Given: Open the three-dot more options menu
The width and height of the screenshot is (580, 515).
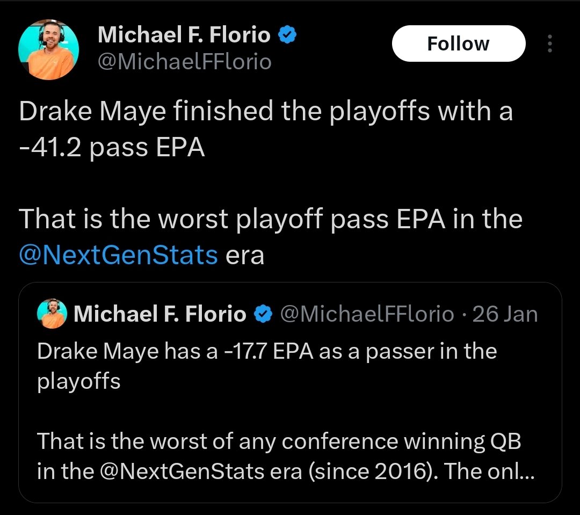Looking at the screenshot, I should click(549, 43).
